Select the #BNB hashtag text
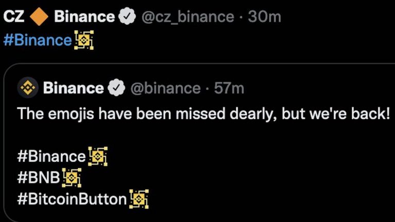Image resolution: width=395 pixels, height=222 pixels. coord(39,178)
